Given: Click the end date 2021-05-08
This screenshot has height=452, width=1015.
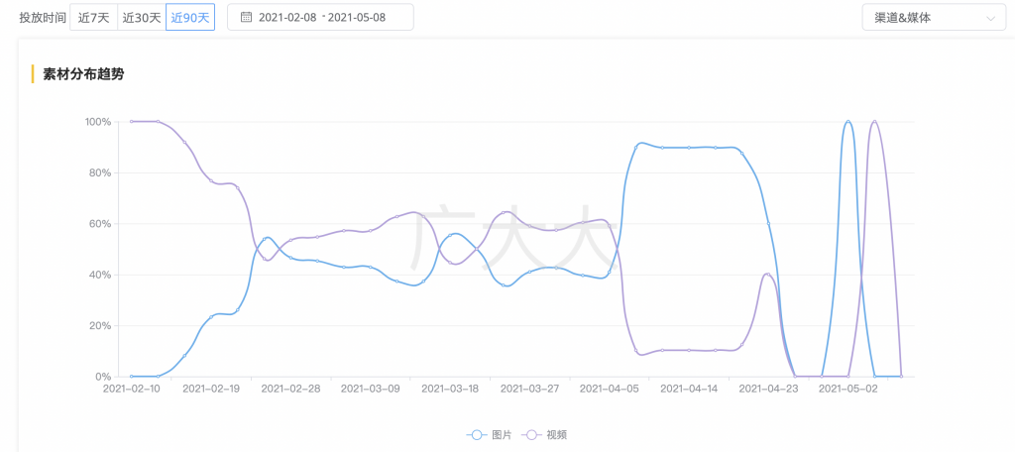Looking at the screenshot, I should 357,18.
